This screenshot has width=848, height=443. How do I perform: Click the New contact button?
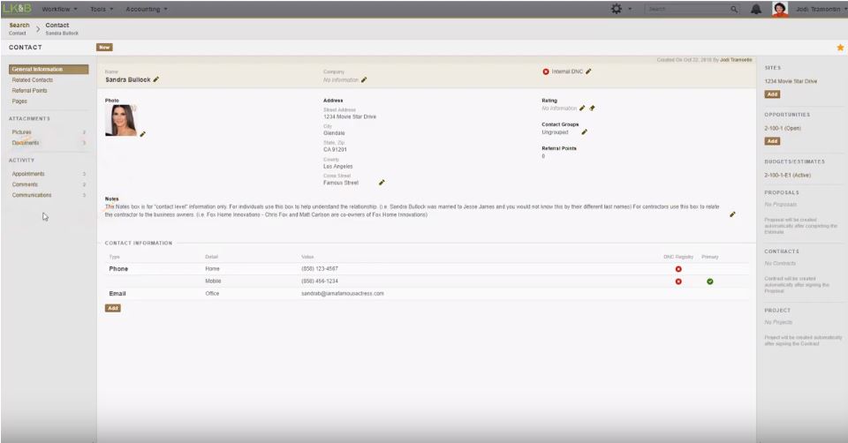pyautogui.click(x=104, y=47)
